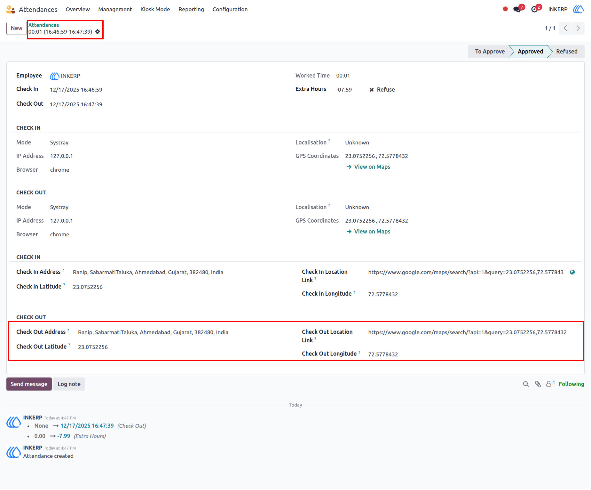The width and height of the screenshot is (591, 490).
Task: Click Check Out Address value text
Action: coord(153,332)
